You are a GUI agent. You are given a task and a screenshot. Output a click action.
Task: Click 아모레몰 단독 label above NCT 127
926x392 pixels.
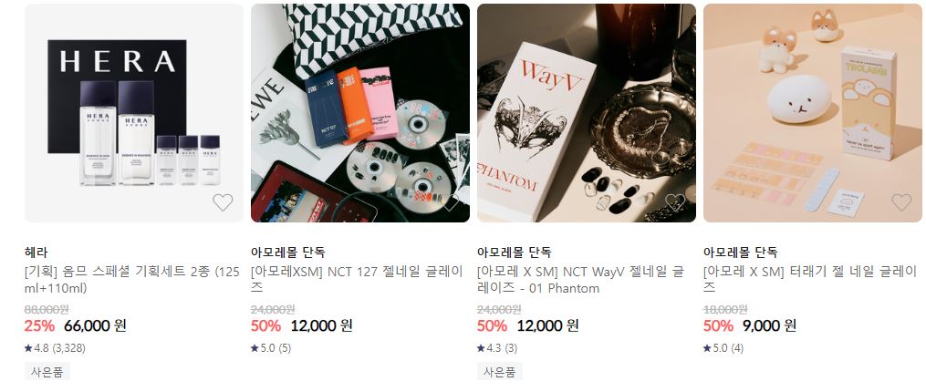(x=288, y=253)
